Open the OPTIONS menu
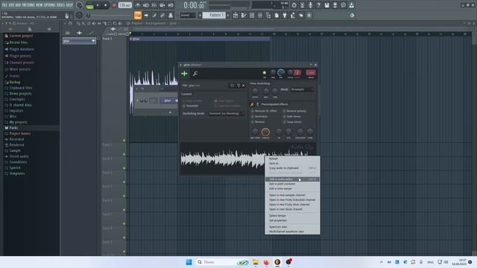Image resolution: width=477 pixels, height=268 pixels. [50, 5]
